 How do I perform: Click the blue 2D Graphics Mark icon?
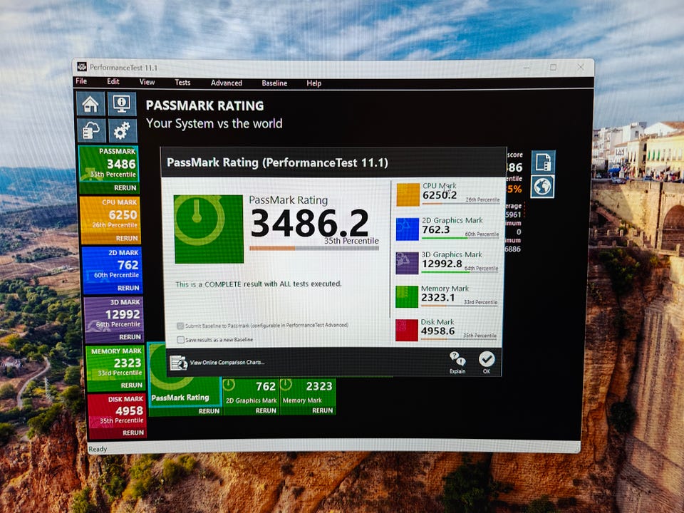click(408, 229)
